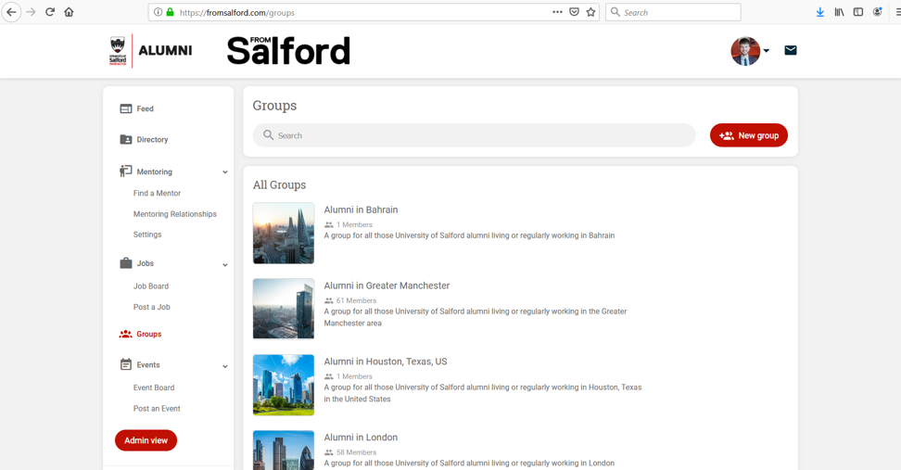Open the browser library icon

(x=839, y=12)
